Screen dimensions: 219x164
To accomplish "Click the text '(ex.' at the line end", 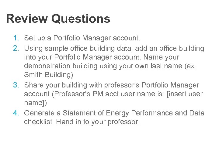I will [190, 67].
